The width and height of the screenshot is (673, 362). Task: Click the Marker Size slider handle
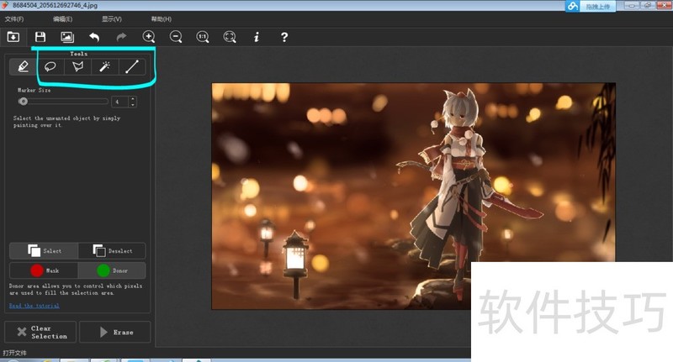[24, 102]
